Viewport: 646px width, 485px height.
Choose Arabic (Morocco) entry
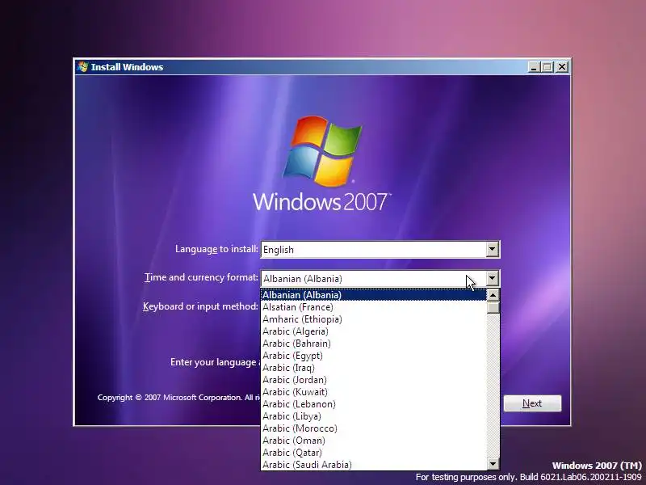click(x=374, y=428)
